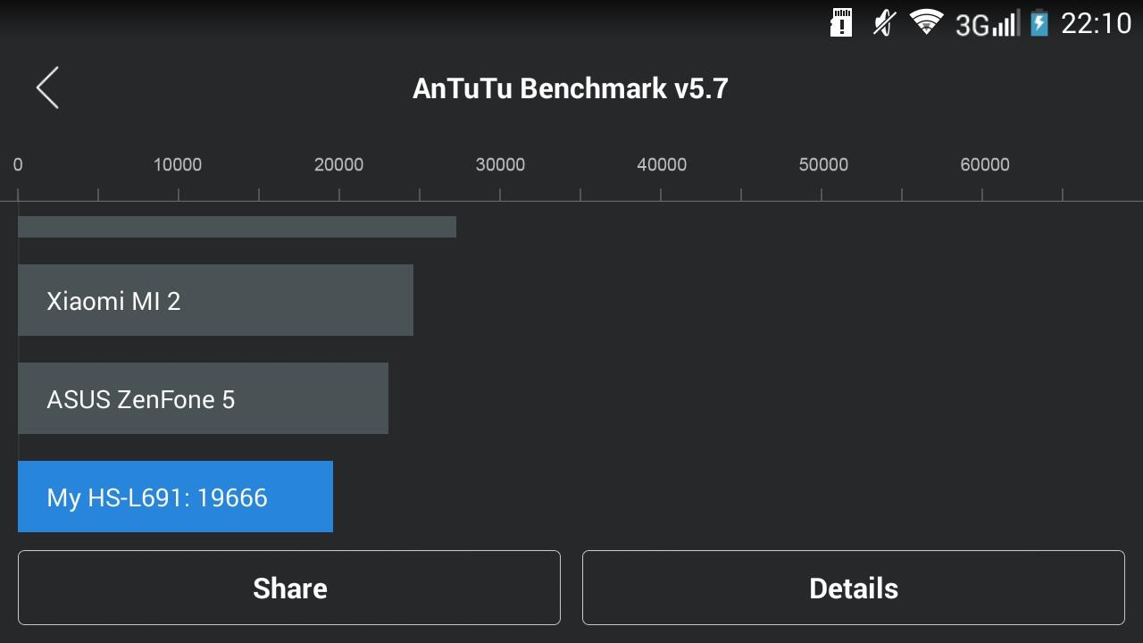Tap the AnTuTu Benchmark v5.7 title
The width and height of the screenshot is (1143, 643).
click(x=571, y=88)
